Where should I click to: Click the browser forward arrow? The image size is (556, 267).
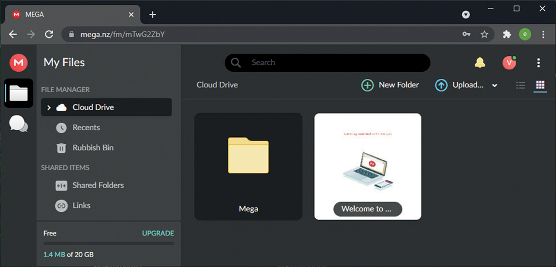(31, 34)
